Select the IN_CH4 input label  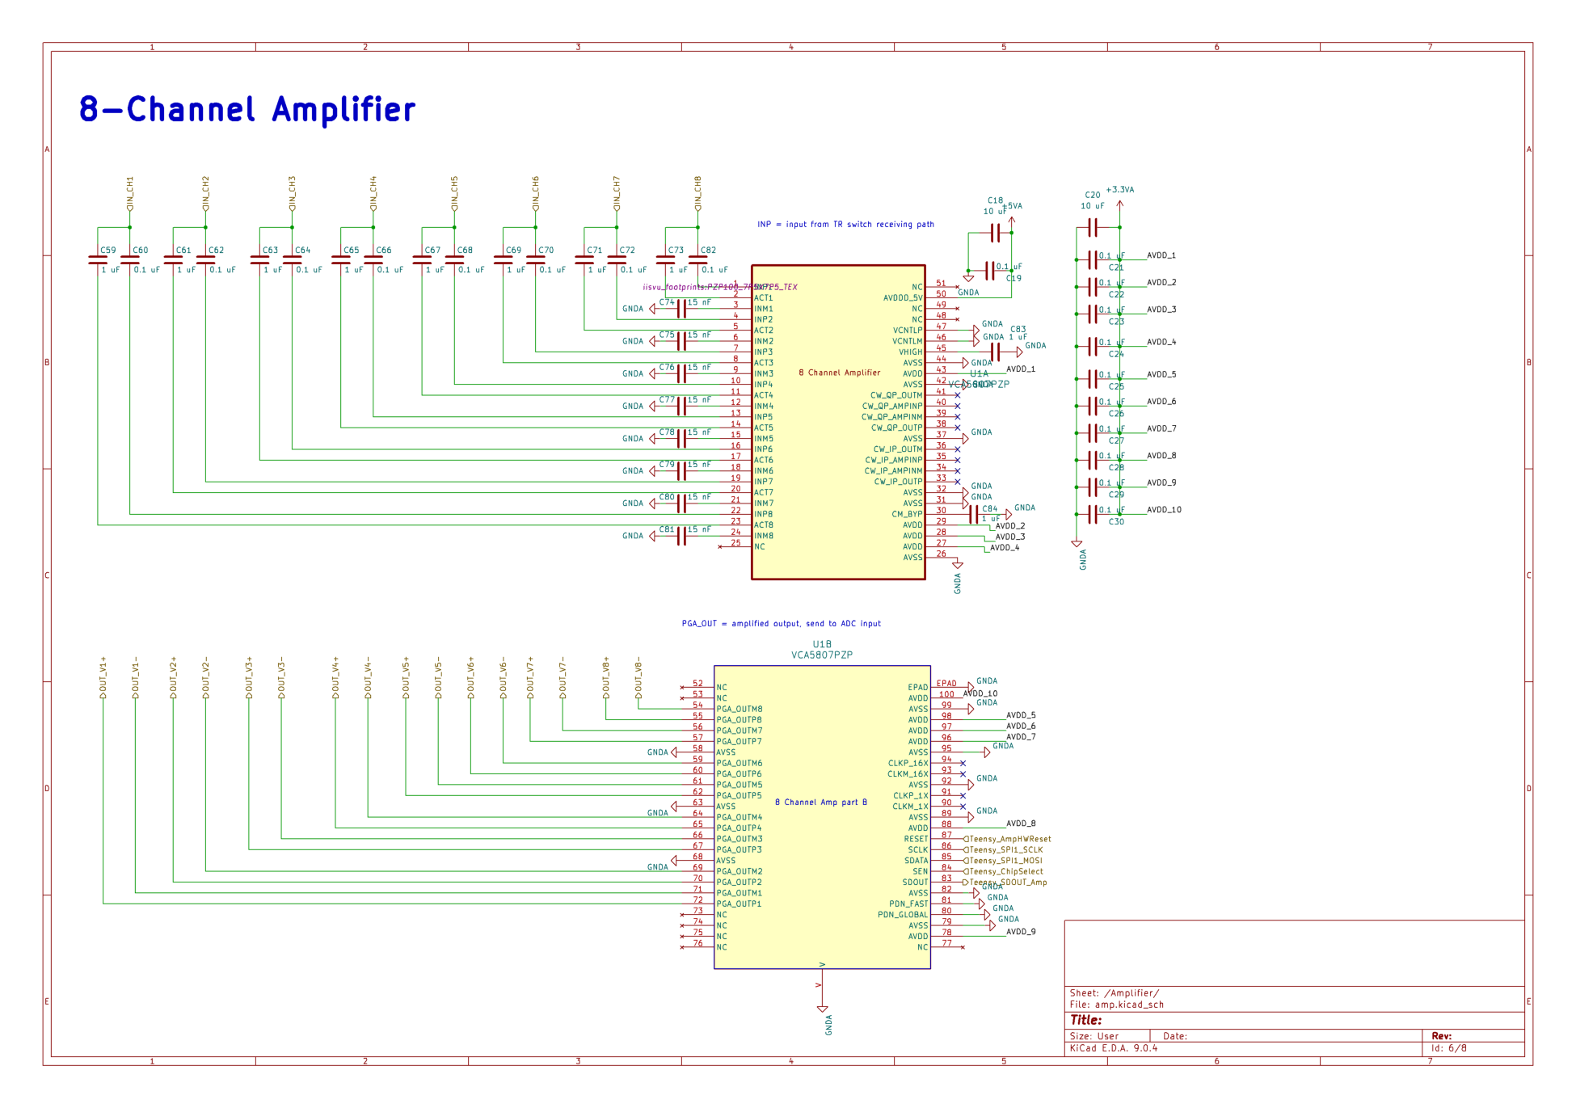[373, 193]
